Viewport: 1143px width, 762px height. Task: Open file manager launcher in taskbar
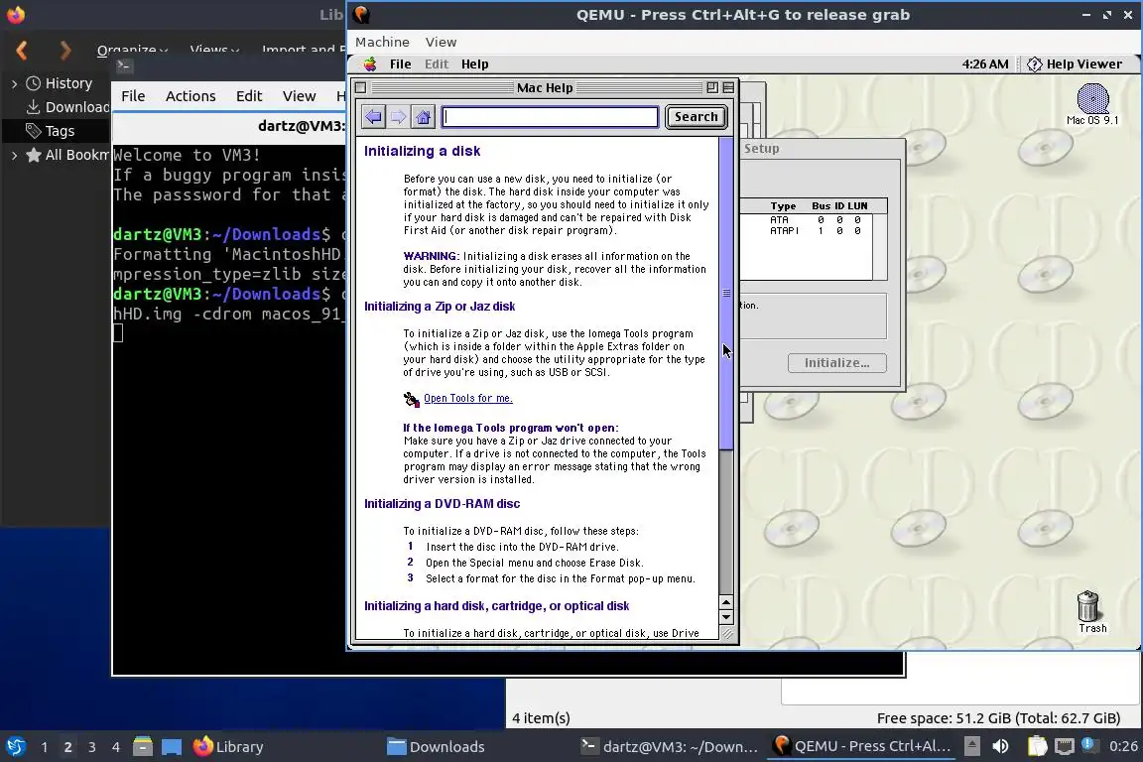(x=143, y=746)
